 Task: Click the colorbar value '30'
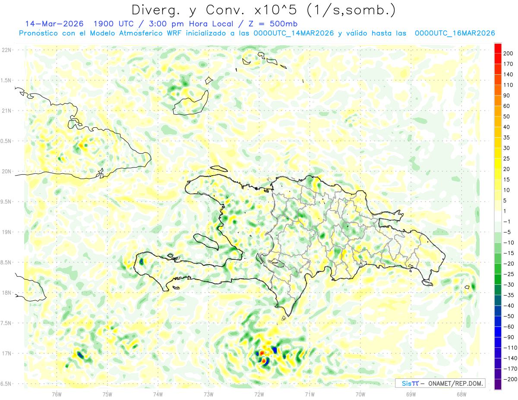click(x=507, y=148)
